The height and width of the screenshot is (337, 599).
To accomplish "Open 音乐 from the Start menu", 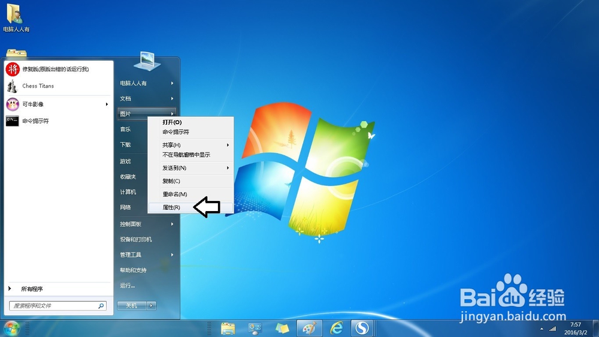I will (x=125, y=130).
